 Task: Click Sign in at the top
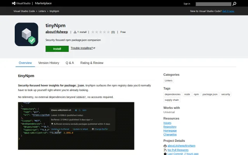click(x=187, y=3)
